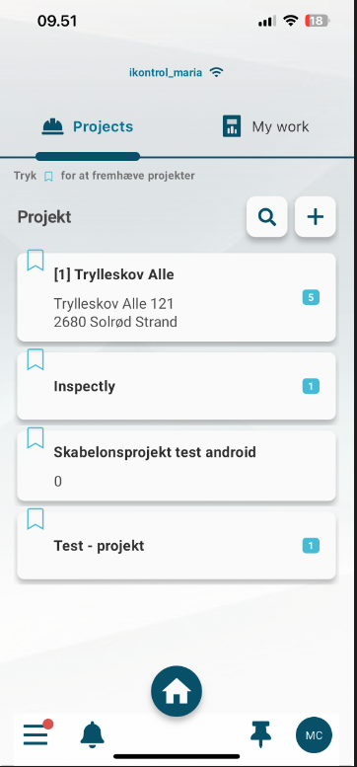Toggle bookmark on Skabelonsprojekt test android
This screenshot has height=767, width=357.
pos(36,438)
